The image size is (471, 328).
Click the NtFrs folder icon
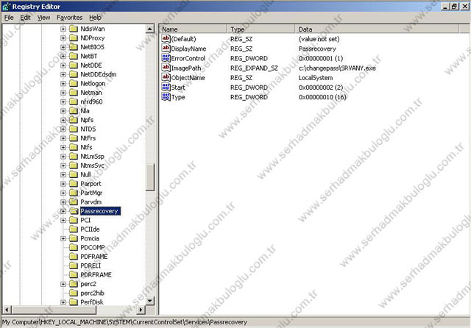click(x=74, y=138)
